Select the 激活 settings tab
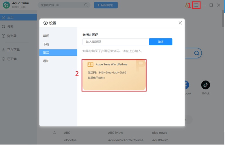The image size is (225, 145). pos(58,53)
